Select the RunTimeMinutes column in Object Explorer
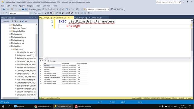 coord(26,80)
